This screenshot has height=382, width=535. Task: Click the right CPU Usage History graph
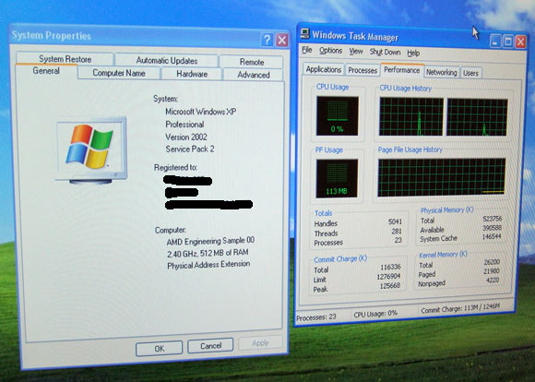click(x=477, y=117)
